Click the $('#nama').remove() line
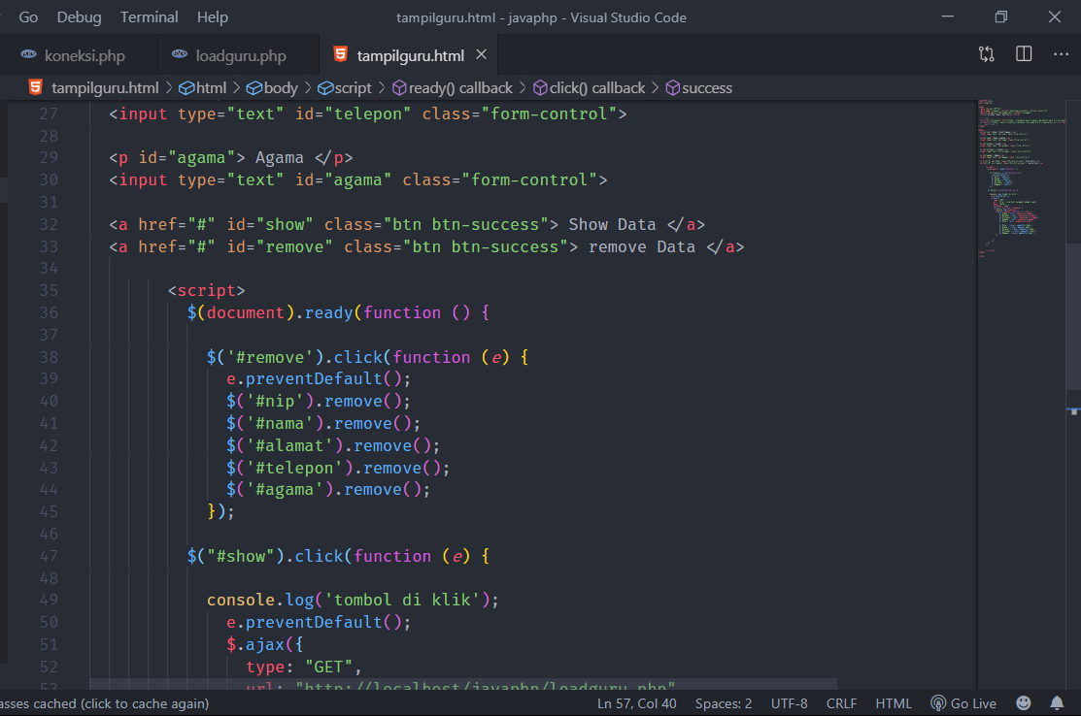 [x=323, y=423]
